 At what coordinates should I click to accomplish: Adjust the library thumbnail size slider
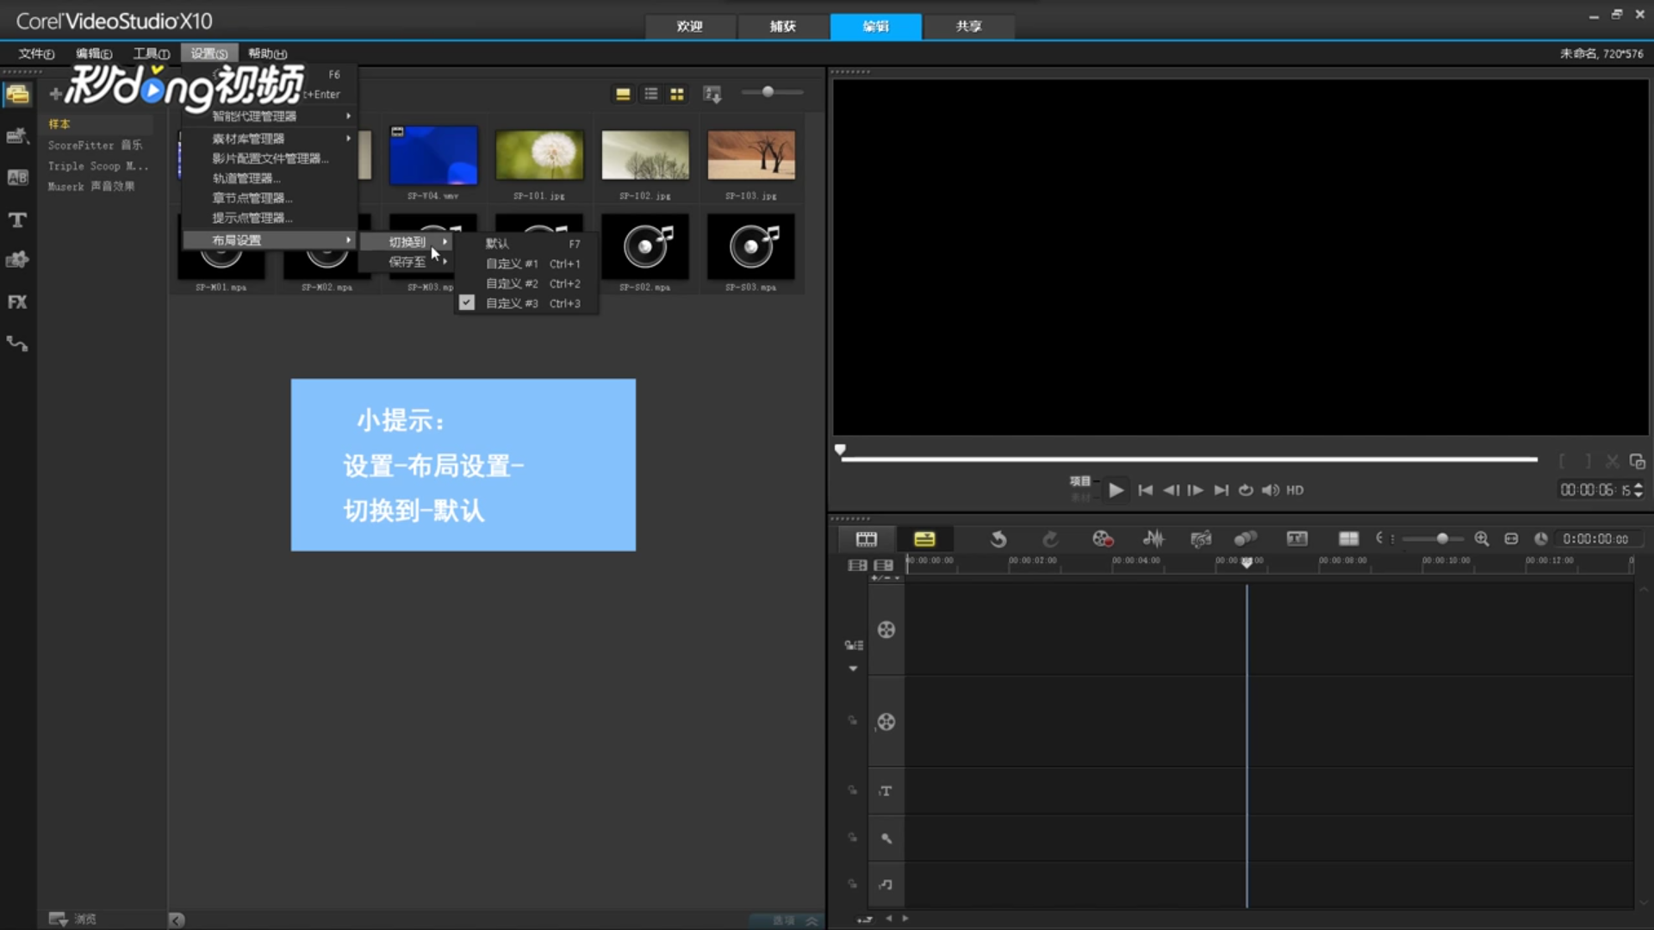click(768, 92)
